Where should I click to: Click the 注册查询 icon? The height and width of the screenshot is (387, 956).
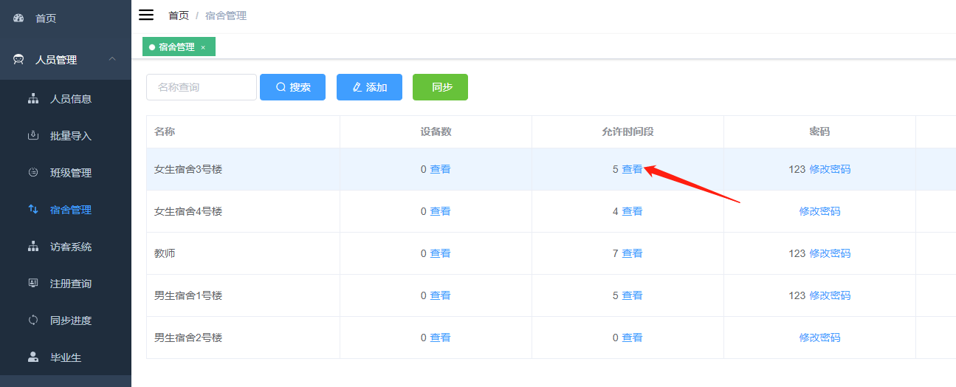(33, 284)
